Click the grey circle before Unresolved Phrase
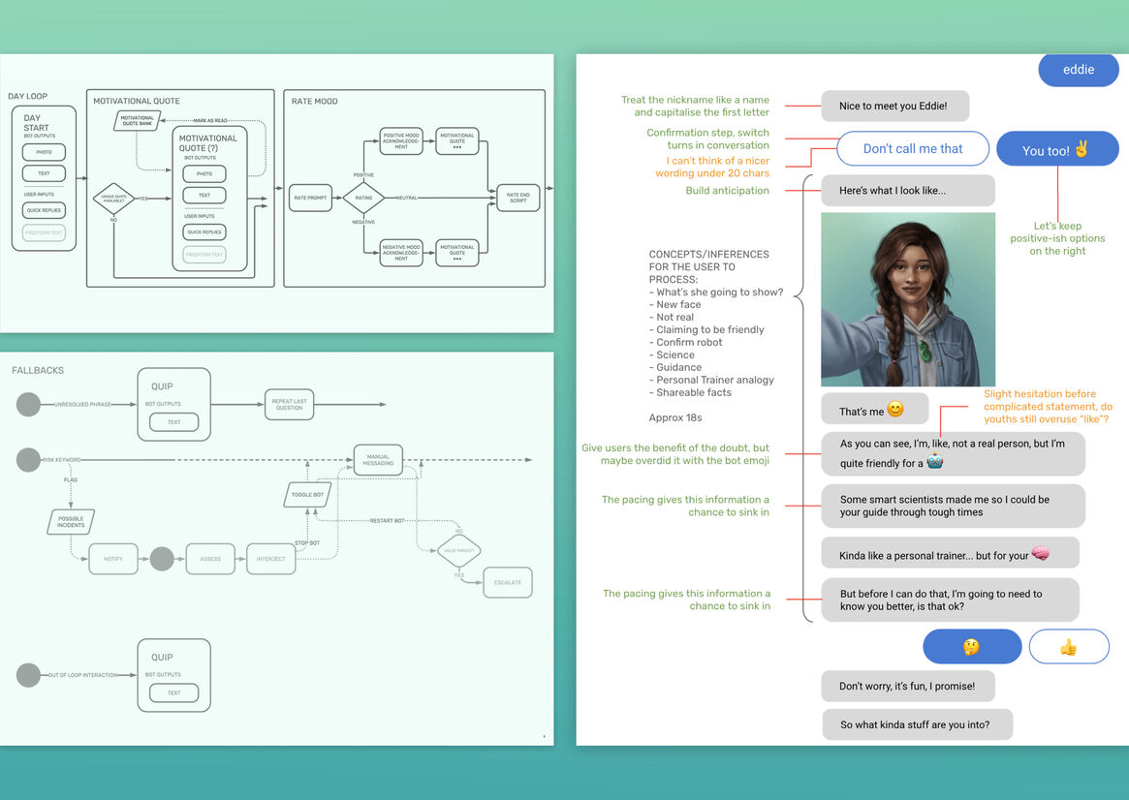Viewport: 1129px width, 800px height. [x=29, y=404]
